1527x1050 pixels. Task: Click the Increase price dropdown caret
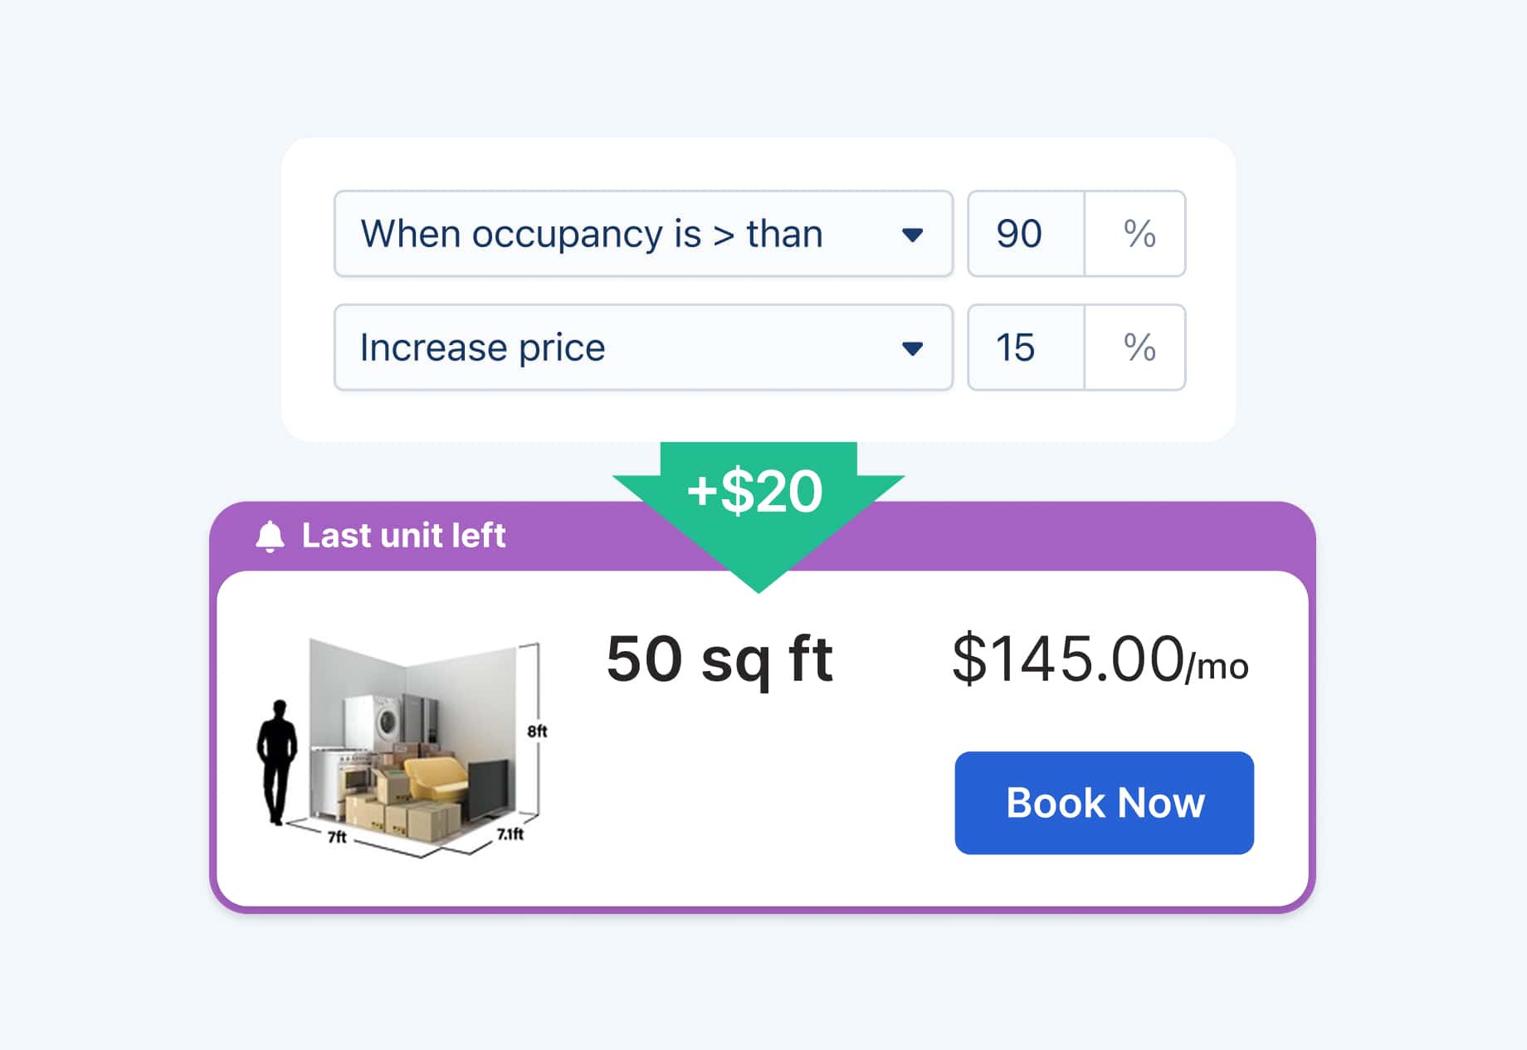coord(912,348)
